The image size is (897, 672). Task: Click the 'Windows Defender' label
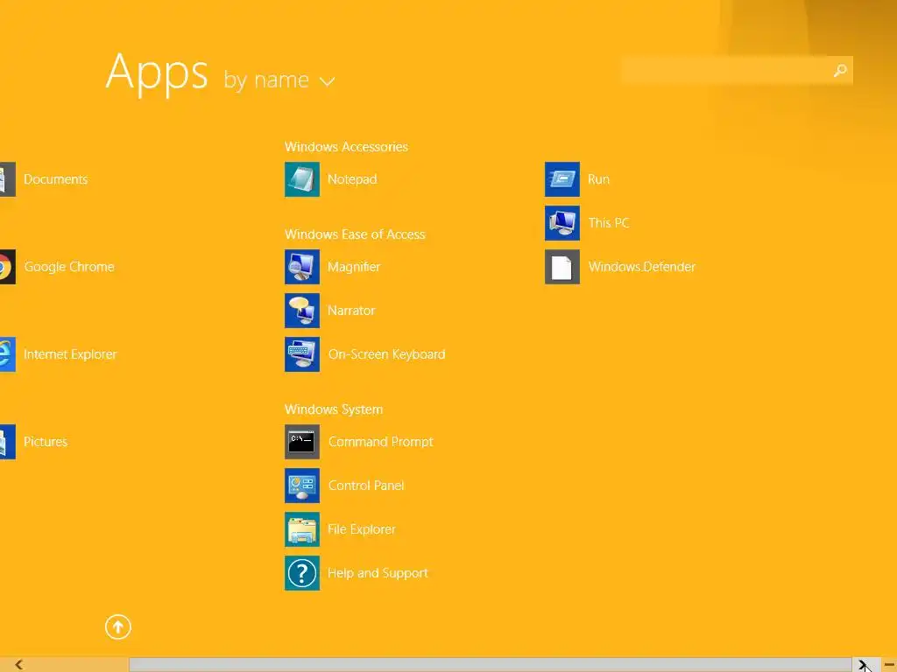642,267
